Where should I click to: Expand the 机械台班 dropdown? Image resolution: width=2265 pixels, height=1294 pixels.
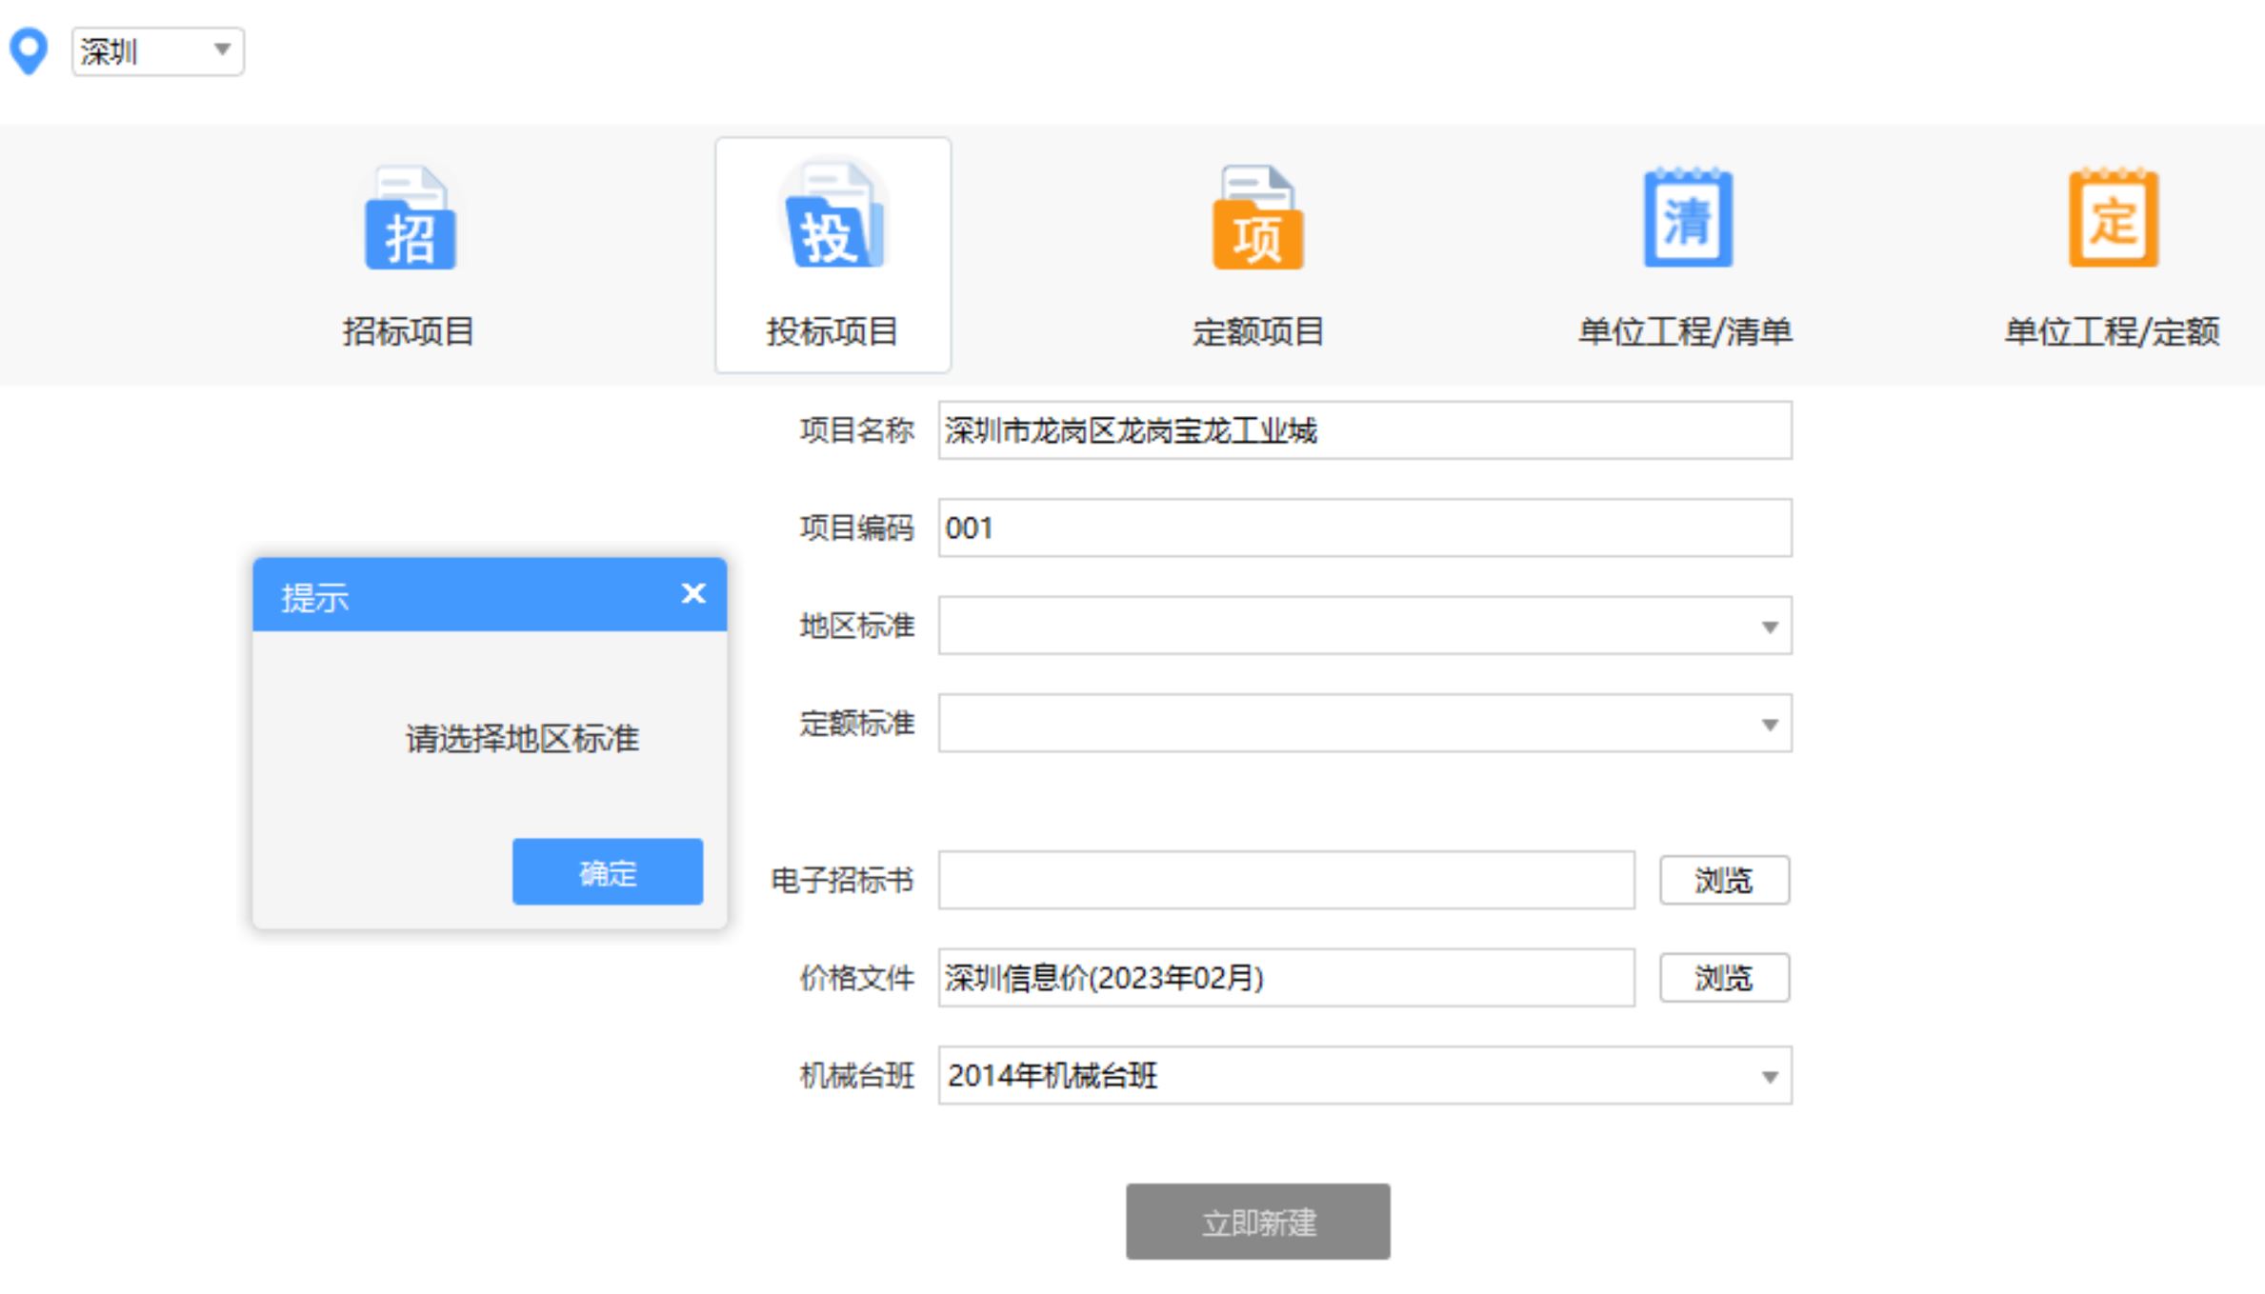[x=1365, y=1076]
